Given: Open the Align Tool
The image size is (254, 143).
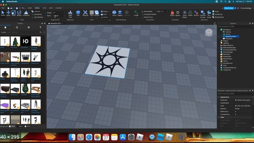Looking at the screenshot, I should point(70,14).
